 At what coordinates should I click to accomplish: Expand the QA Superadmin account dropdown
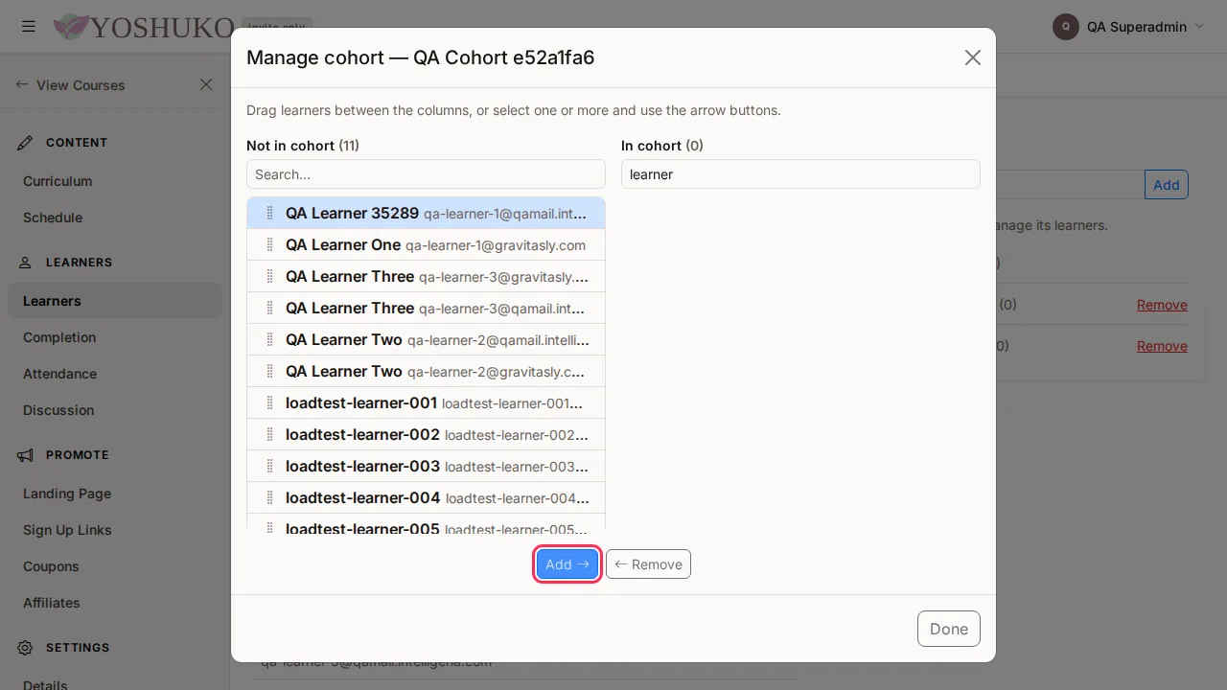coord(1198,27)
